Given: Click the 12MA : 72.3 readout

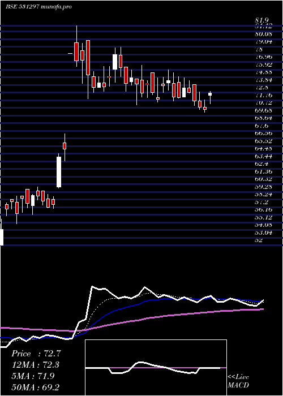Looking at the screenshot, I should 36,365.
